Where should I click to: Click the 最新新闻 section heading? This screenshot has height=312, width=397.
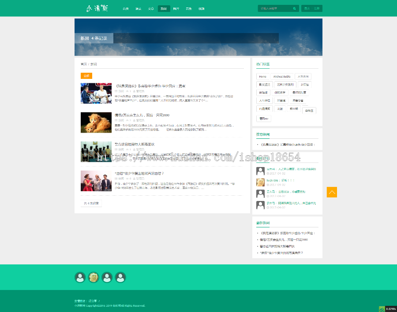click(263, 223)
